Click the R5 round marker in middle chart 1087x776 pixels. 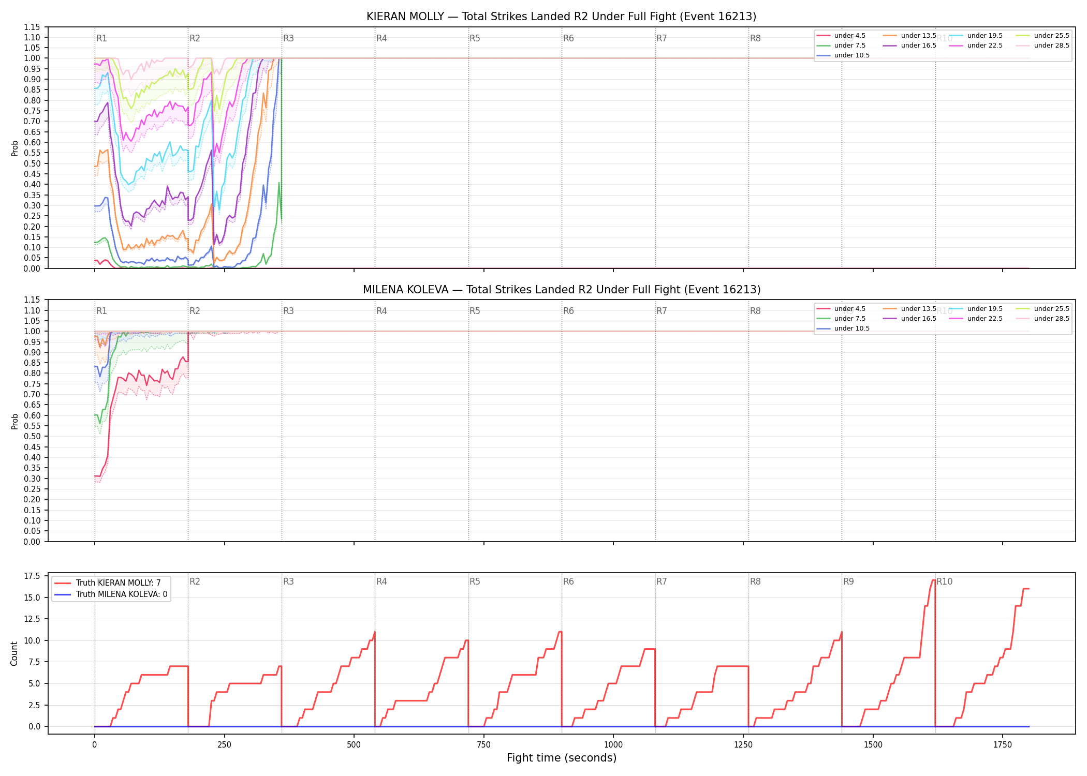coord(475,311)
